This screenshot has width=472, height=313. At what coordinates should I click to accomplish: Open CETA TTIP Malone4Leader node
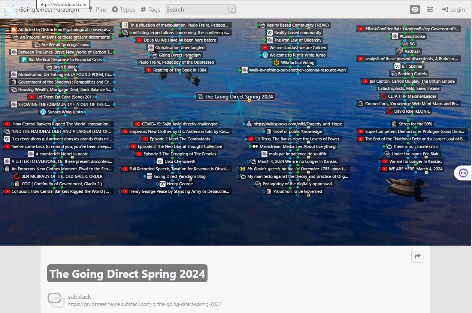point(408,96)
